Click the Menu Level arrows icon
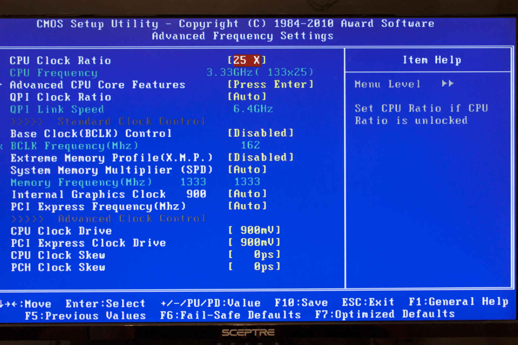 [x=448, y=83]
